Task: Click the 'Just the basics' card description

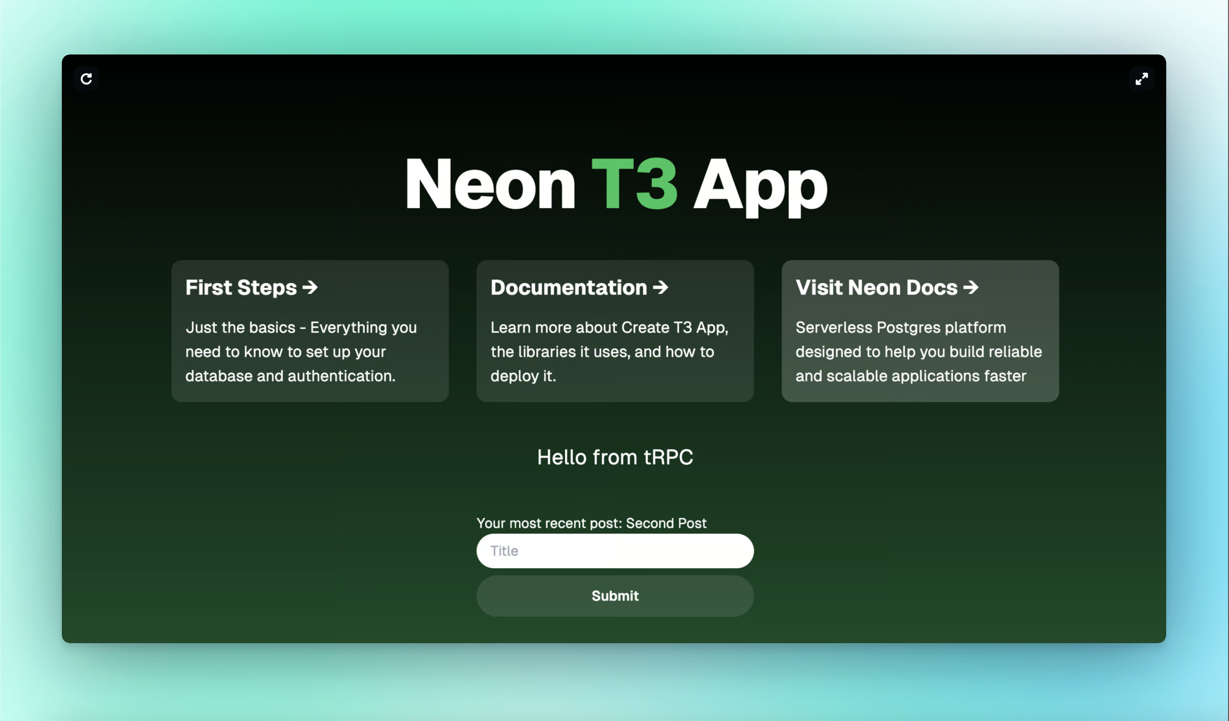Action: [x=301, y=352]
